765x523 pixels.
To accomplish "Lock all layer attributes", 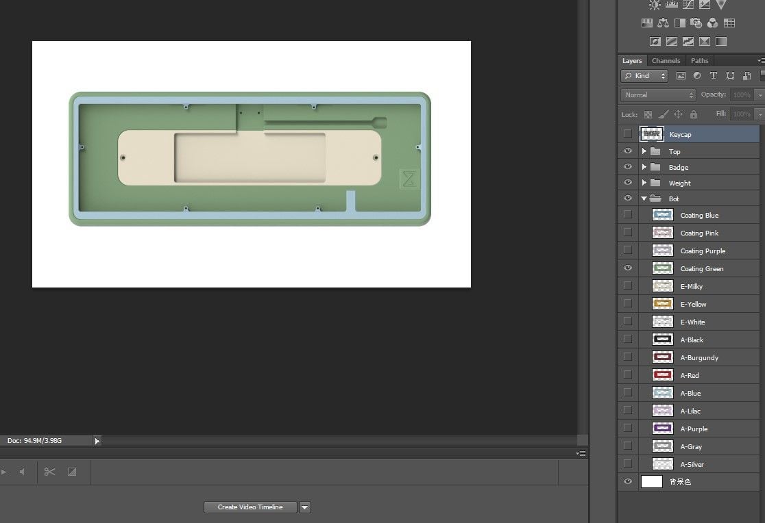I will click(693, 114).
